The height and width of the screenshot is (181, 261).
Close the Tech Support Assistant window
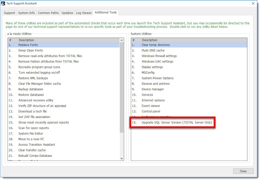coord(253,3)
